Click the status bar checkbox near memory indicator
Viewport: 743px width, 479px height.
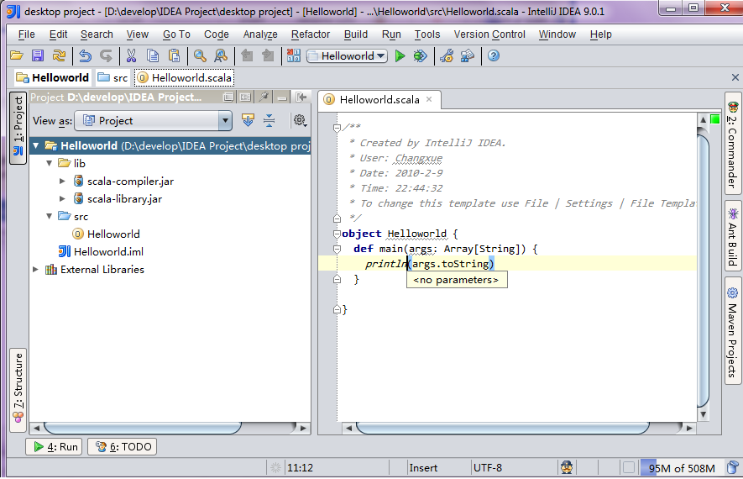628,467
